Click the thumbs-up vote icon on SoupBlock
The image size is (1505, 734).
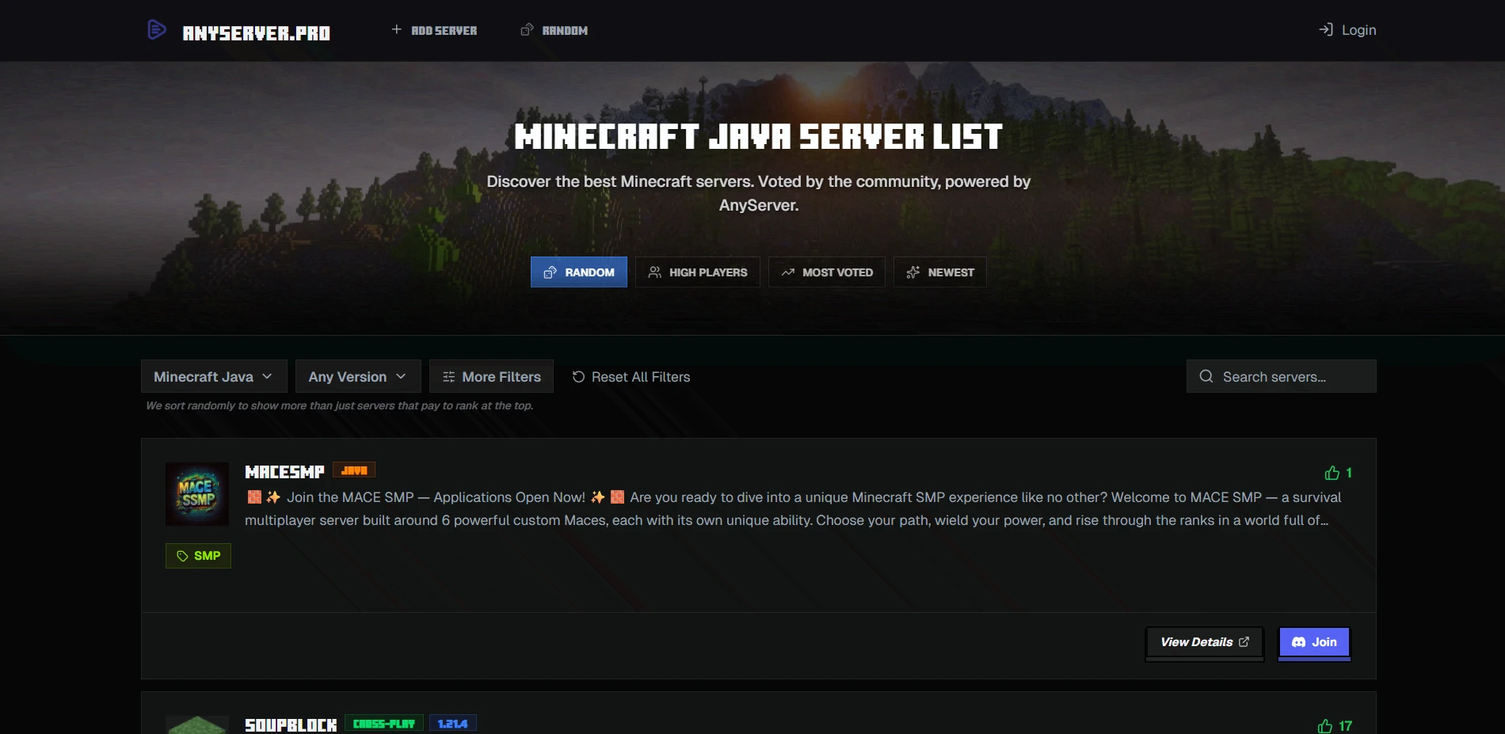click(1325, 726)
